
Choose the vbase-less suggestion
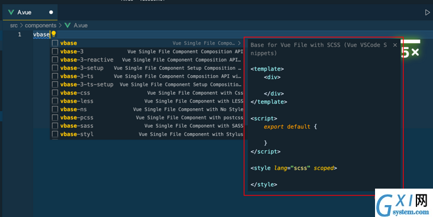[147, 101]
